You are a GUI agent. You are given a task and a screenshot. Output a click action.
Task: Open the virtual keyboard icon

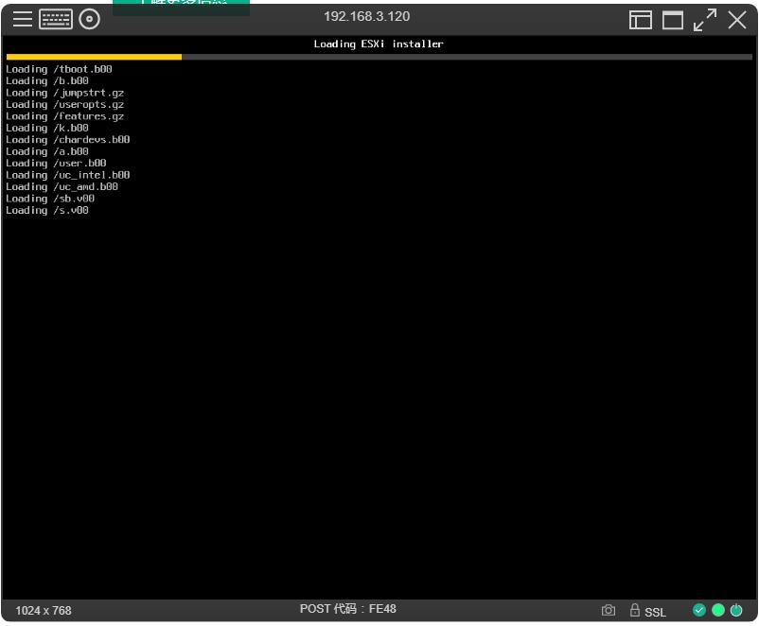[x=56, y=19]
